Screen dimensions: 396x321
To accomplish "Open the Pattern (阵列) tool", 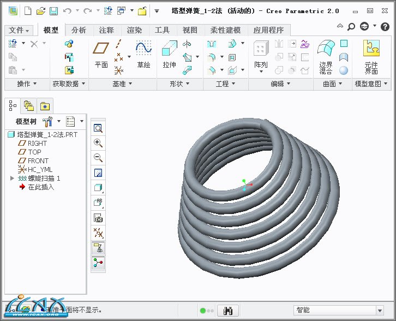I will tap(261, 56).
